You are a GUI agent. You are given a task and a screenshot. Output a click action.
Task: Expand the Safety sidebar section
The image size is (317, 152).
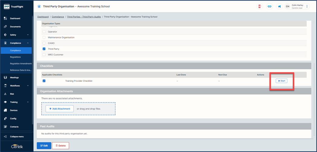[16, 35]
